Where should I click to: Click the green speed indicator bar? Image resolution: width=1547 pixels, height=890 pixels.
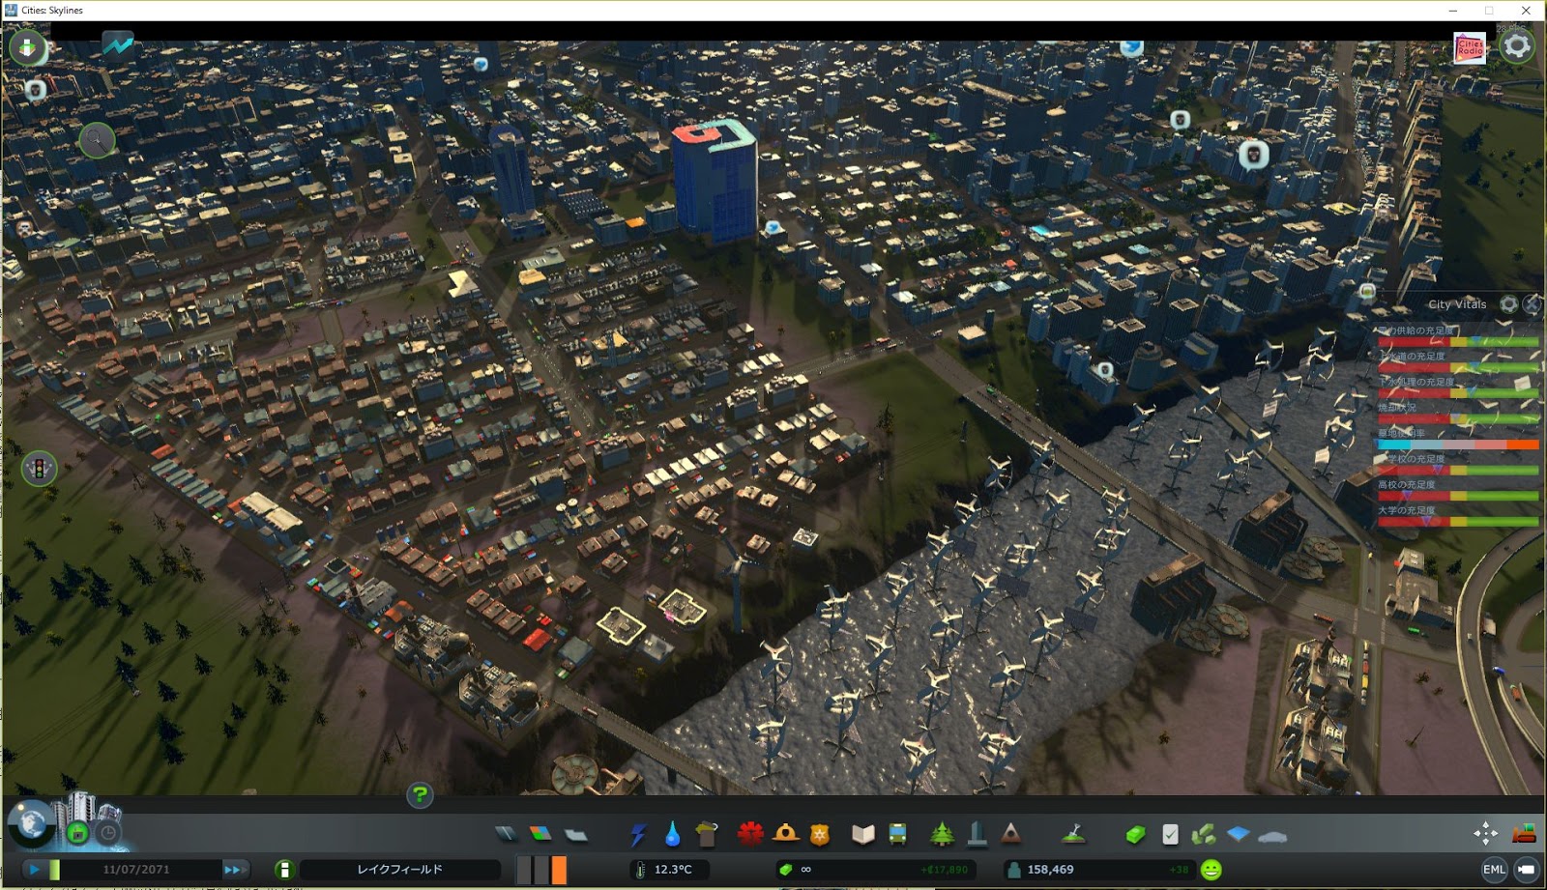tap(55, 870)
